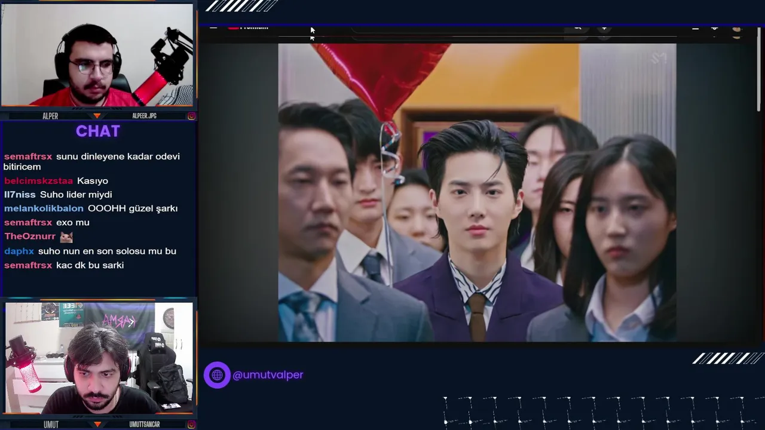Click the orange triangle between ALPER and ALPEER.JPG
Viewport: 765px width, 430px height.
click(97, 116)
